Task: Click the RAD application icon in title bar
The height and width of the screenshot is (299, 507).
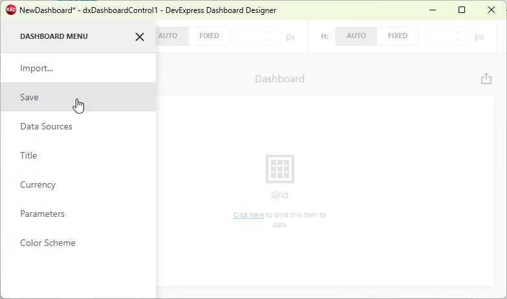Action: tap(11, 10)
